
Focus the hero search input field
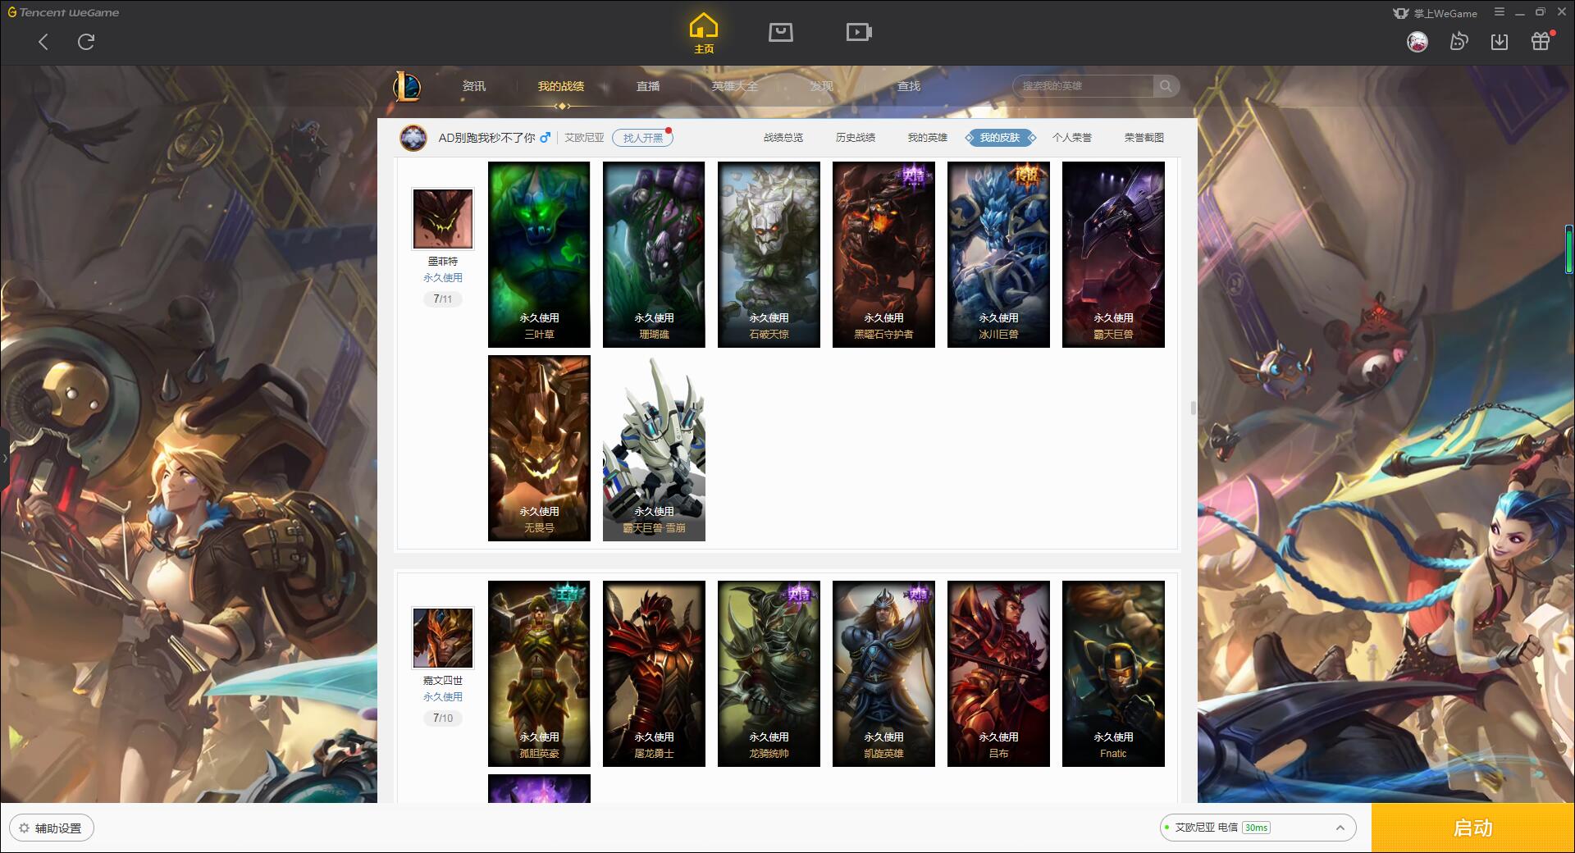tap(1084, 86)
